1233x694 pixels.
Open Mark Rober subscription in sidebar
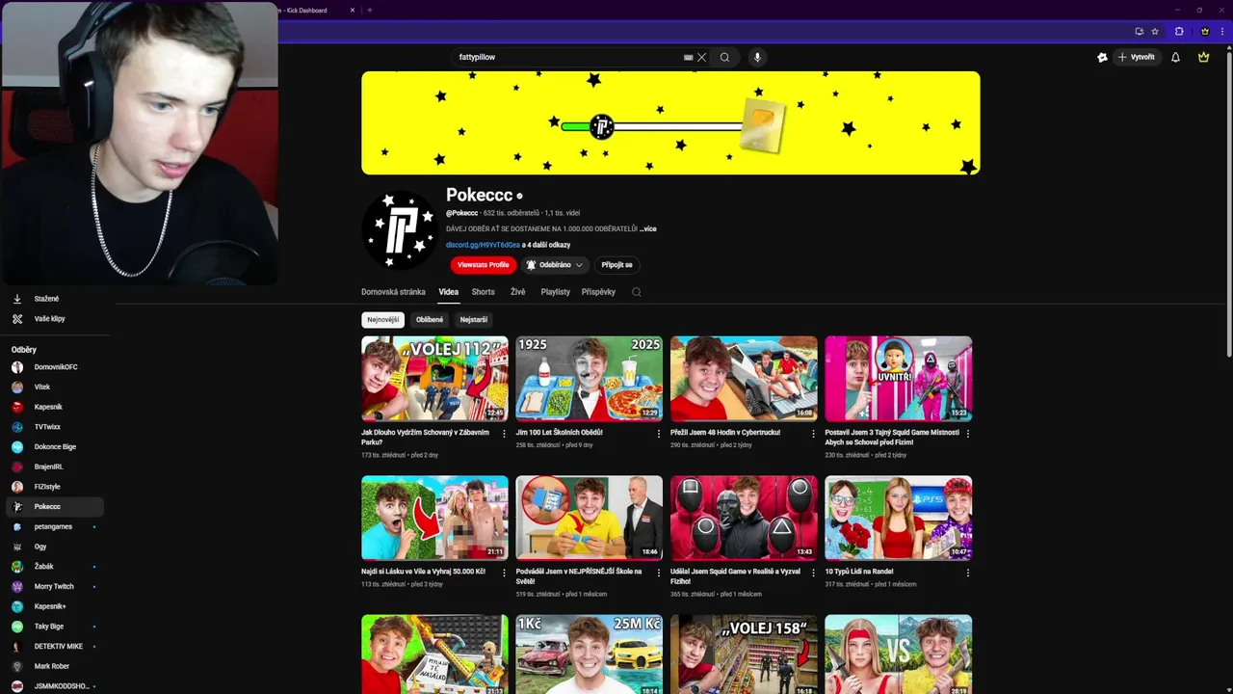55,666
